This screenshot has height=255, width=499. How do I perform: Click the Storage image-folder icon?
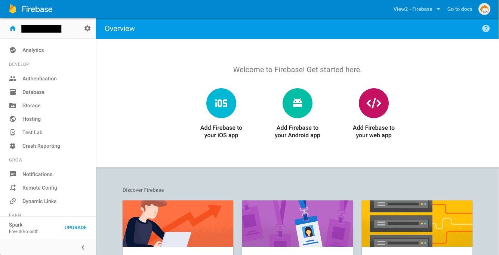[x=13, y=105]
